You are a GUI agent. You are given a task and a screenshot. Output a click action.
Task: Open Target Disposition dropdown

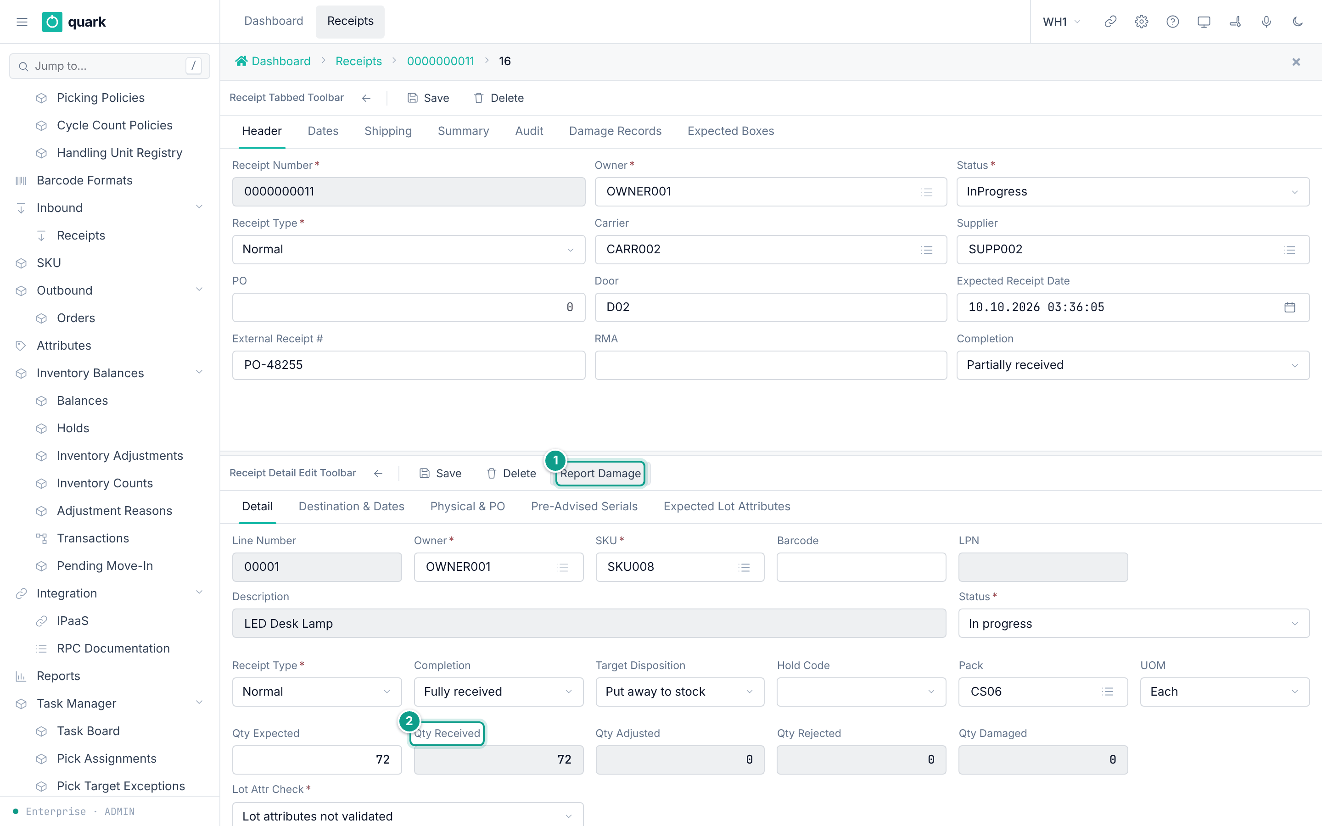[x=679, y=692]
